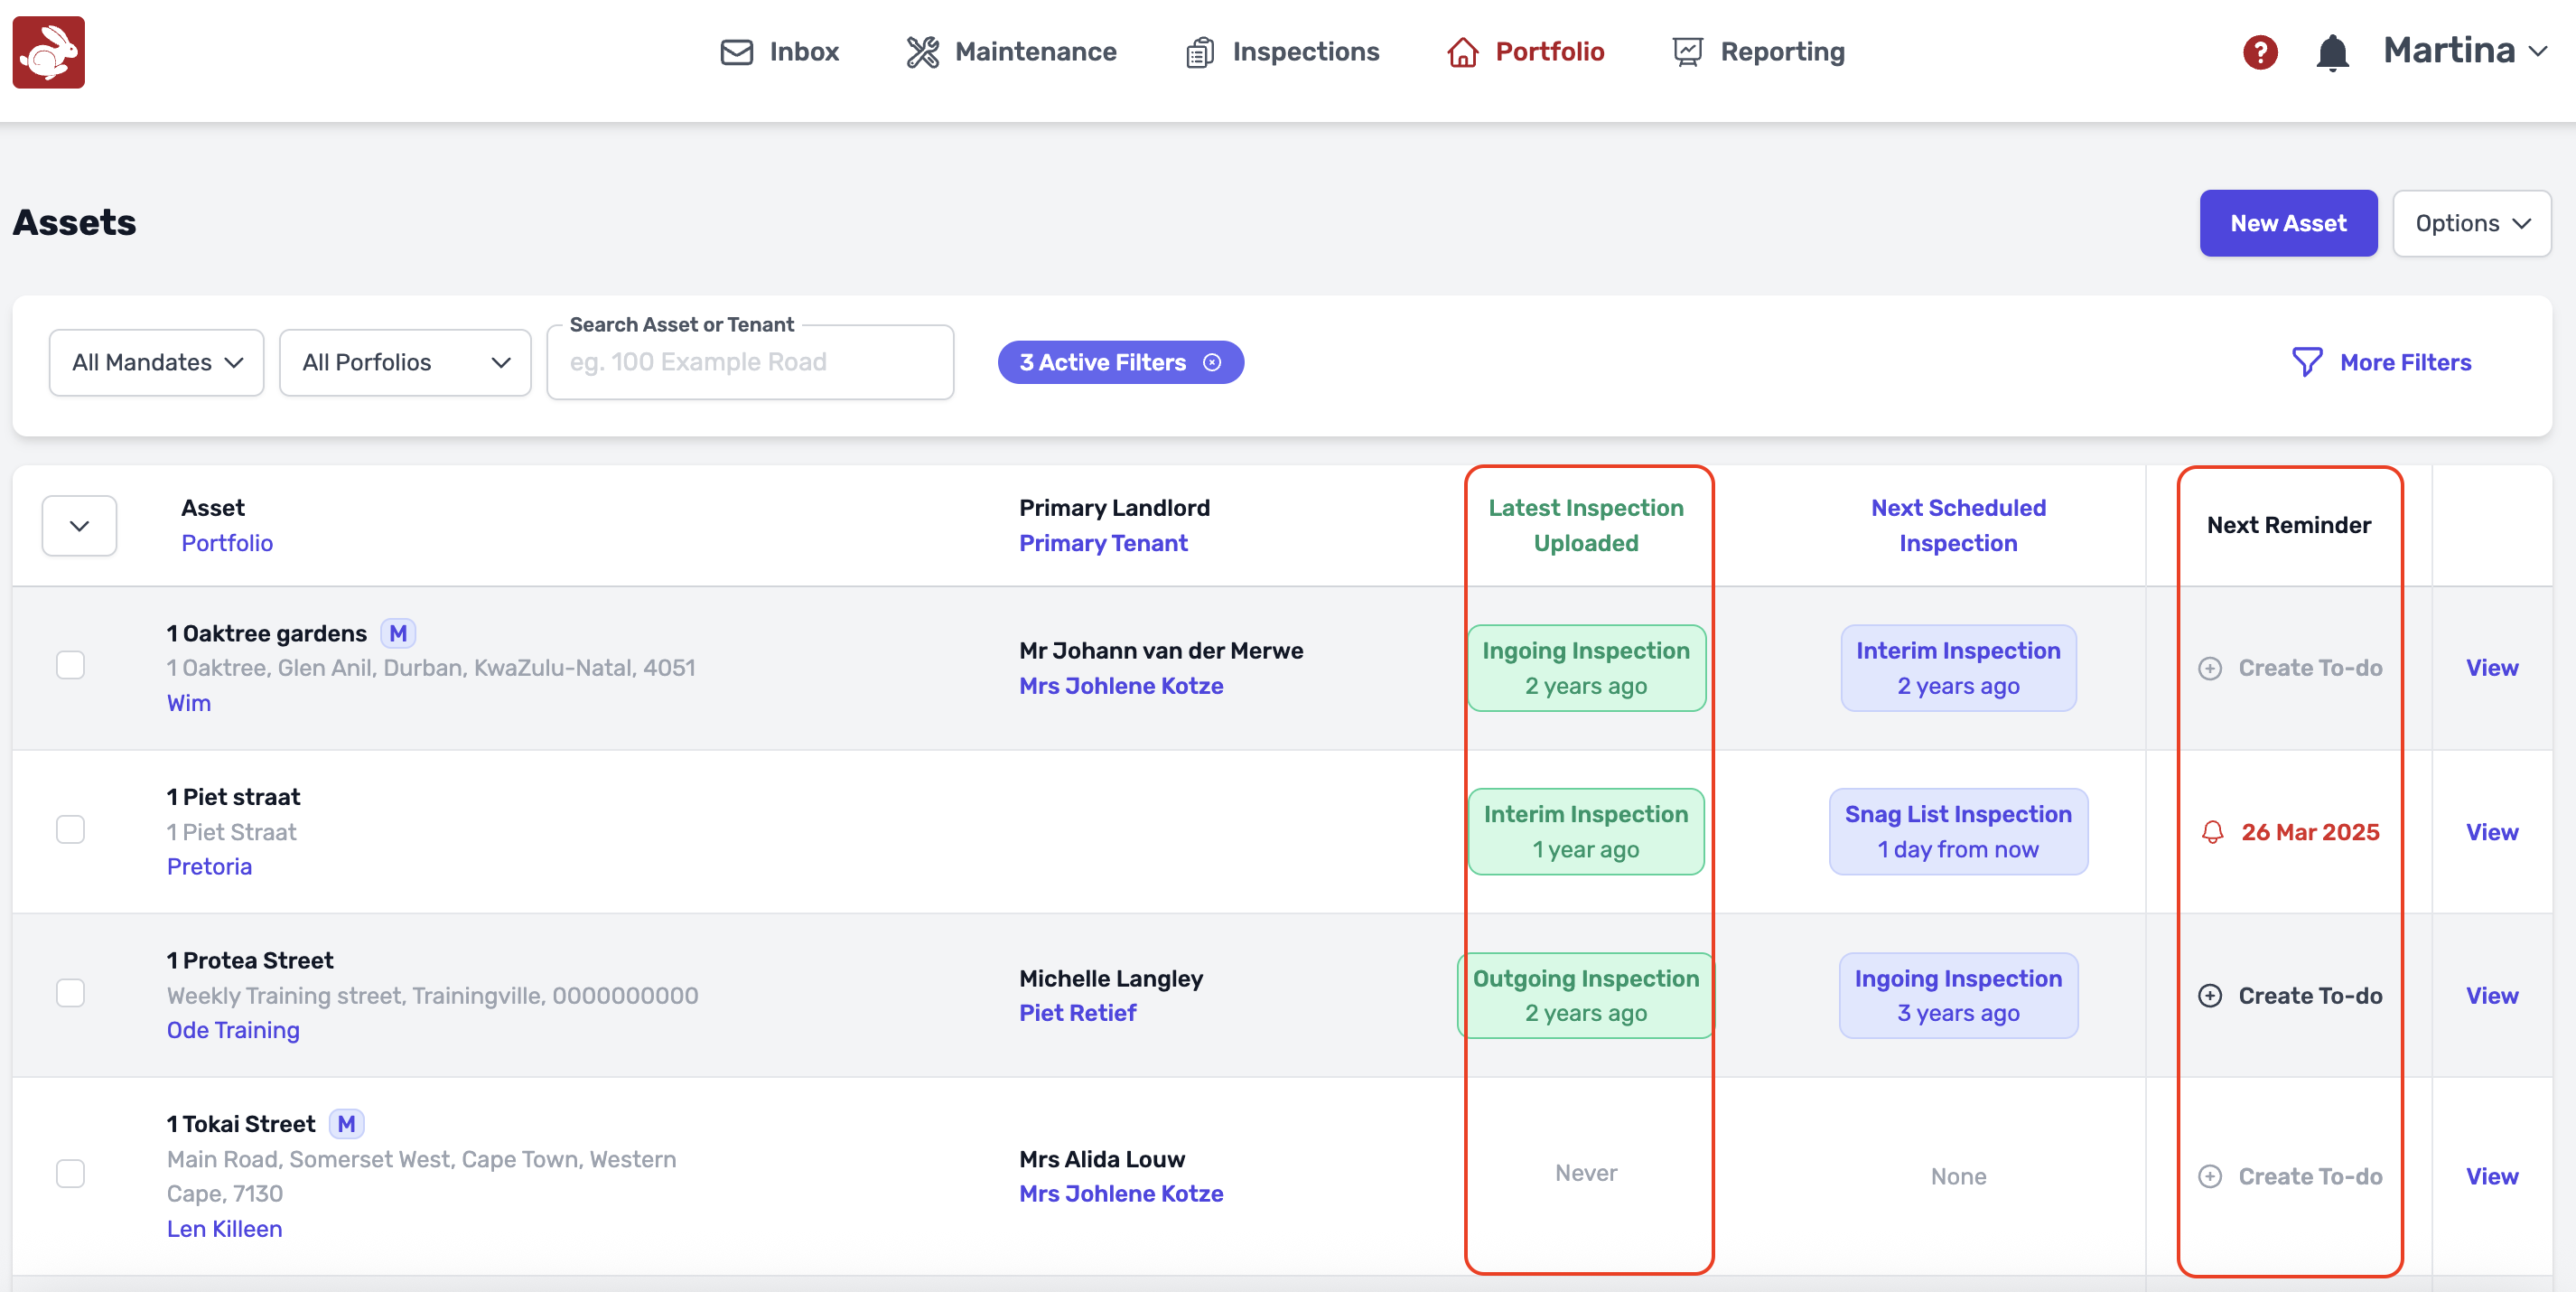This screenshot has width=2576, height=1292.
Task: Click the plus icon for 1 Protea Street to-do
Action: 2210,995
